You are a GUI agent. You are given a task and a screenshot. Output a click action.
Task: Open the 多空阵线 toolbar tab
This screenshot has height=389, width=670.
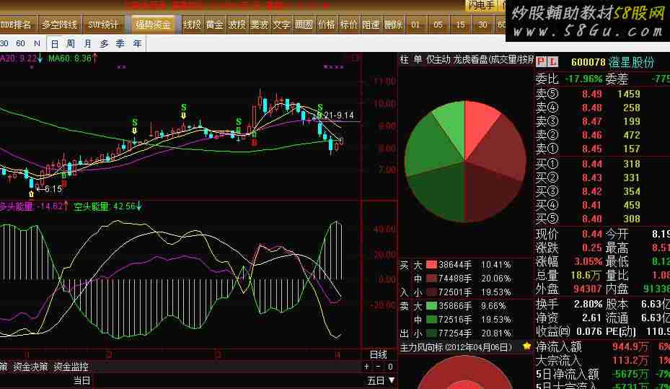(59, 25)
